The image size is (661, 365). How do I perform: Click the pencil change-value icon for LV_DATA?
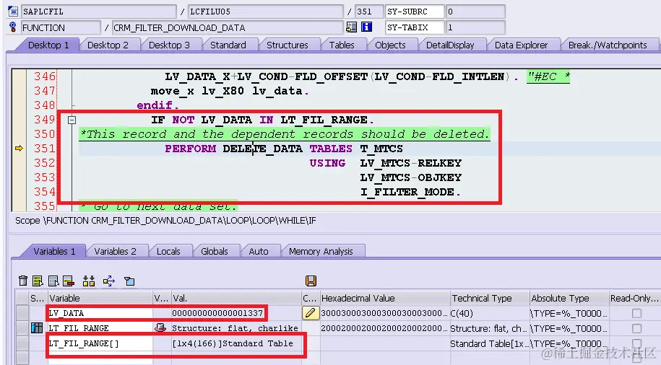[x=310, y=313]
